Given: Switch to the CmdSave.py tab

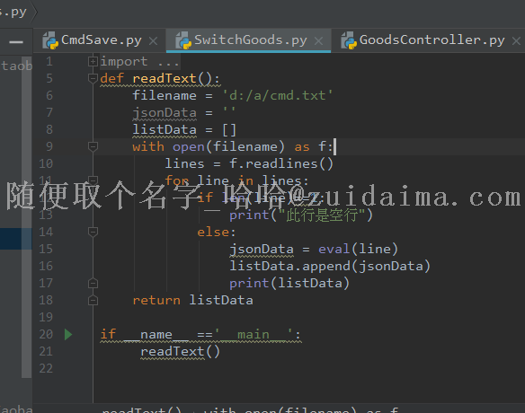Looking at the screenshot, I should click(101, 40).
